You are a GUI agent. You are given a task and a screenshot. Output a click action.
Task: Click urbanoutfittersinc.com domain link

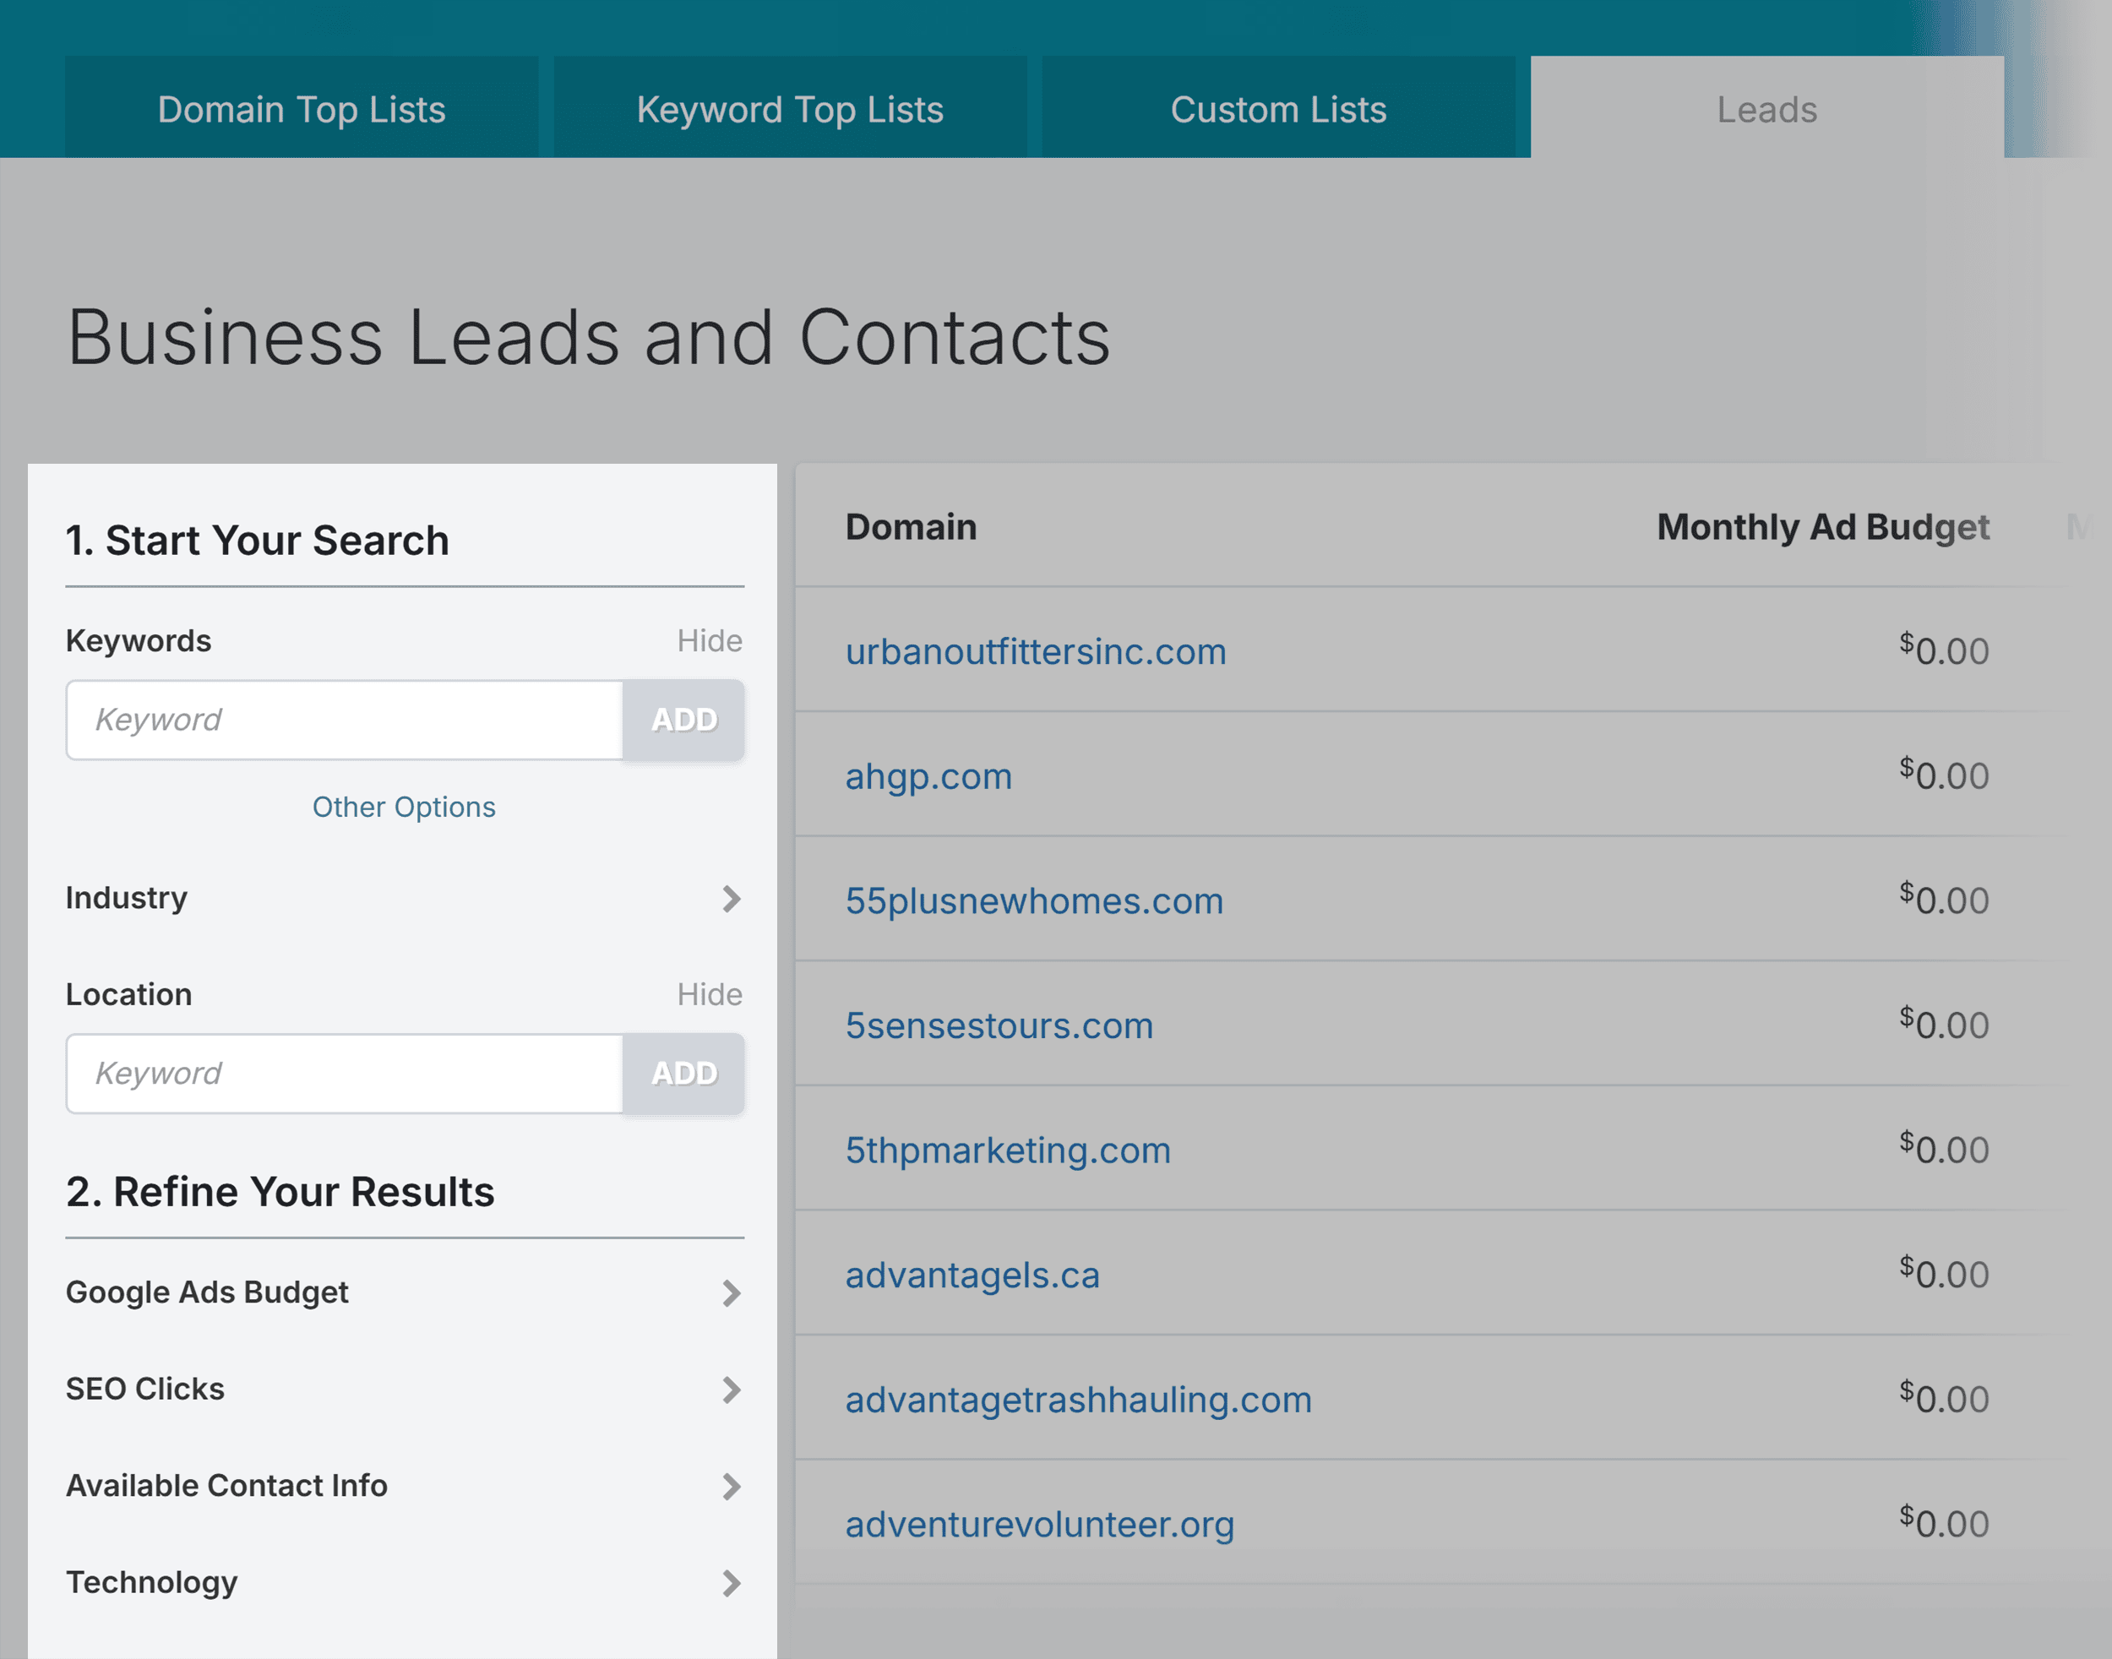pyautogui.click(x=1037, y=651)
